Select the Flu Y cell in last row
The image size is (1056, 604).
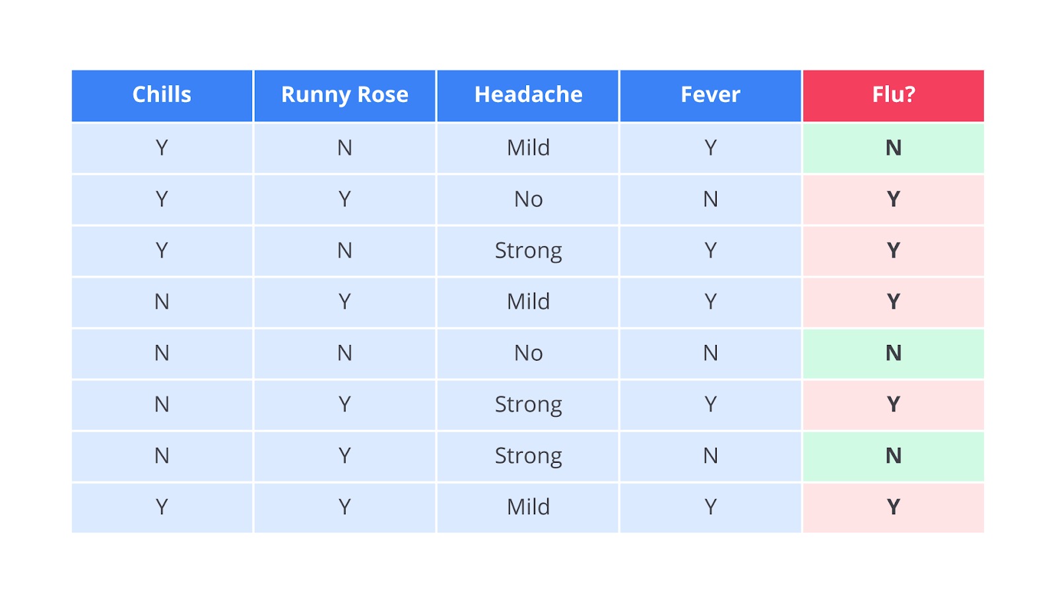[x=893, y=507]
